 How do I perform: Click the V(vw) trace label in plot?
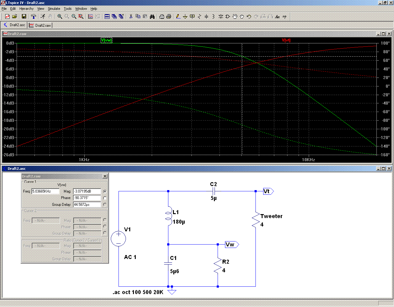pyautogui.click(x=107, y=40)
